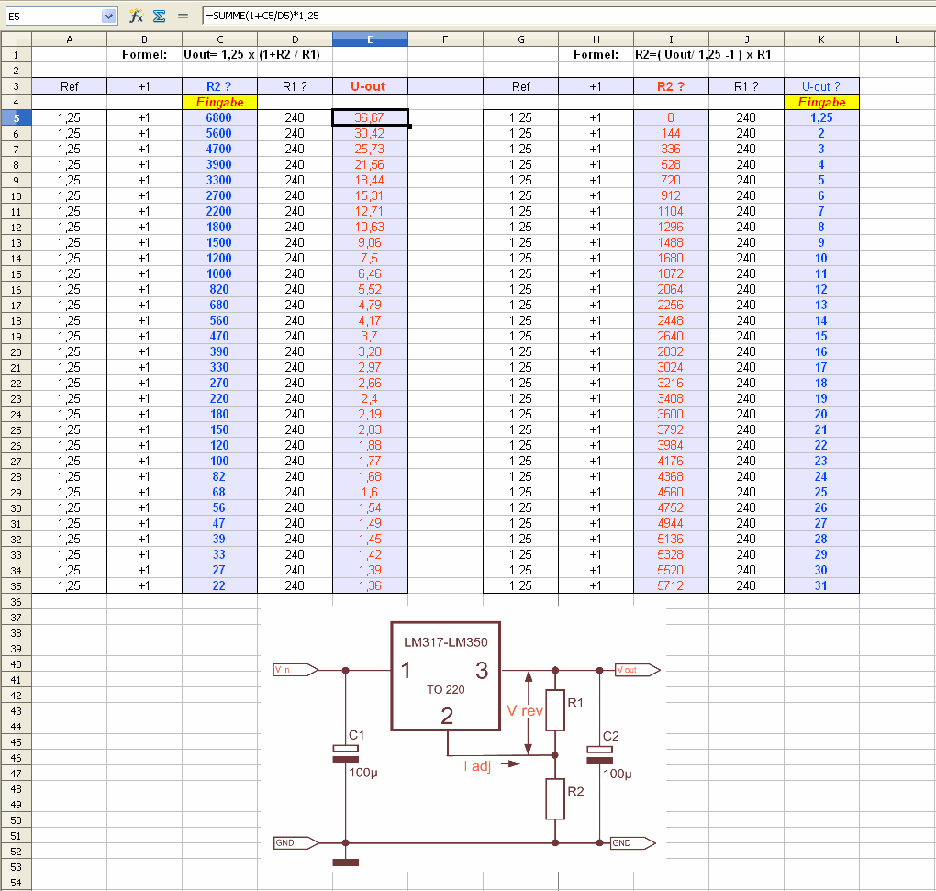Viewport: 936px width, 891px height.
Task: Select column L header
Action: click(897, 39)
